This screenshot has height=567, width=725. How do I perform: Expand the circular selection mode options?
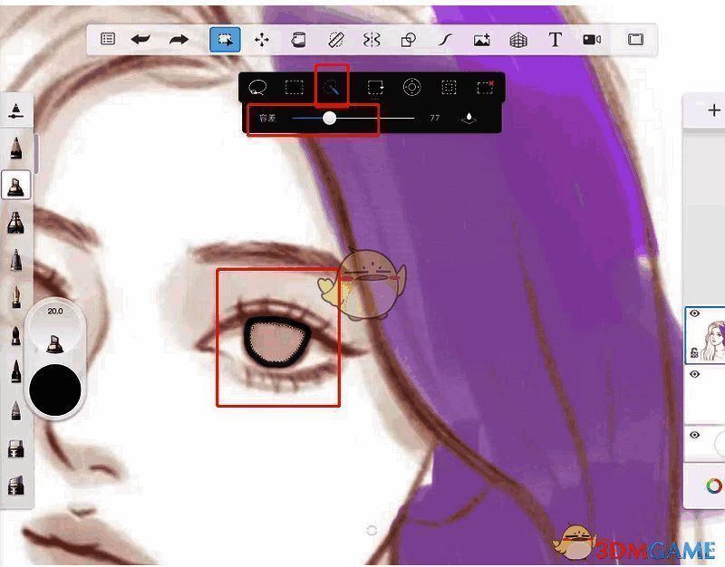click(411, 89)
